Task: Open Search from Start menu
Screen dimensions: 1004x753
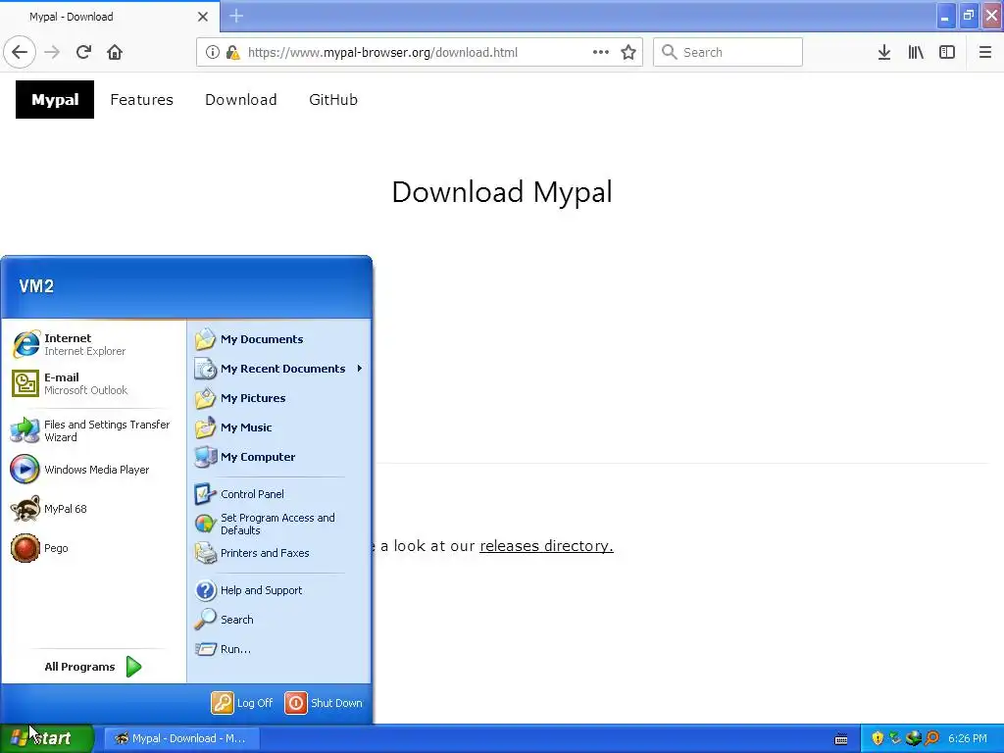Action: [279, 620]
